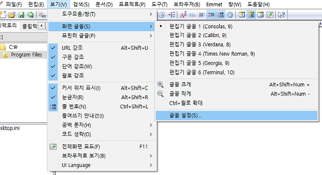This screenshot has height=175, width=322.
Task: Open the Emmet menu
Action: pyautogui.click(x=214, y=4)
